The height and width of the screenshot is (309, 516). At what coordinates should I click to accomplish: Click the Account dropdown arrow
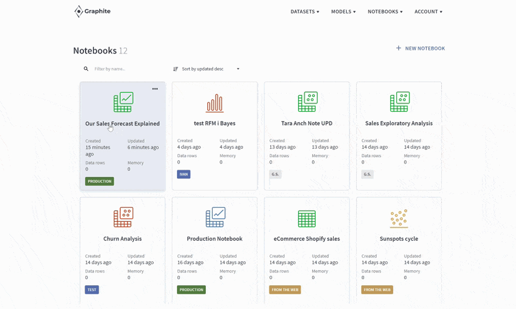(x=441, y=12)
